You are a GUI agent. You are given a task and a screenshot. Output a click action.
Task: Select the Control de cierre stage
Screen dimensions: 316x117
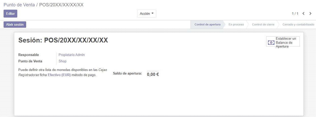point(263,25)
